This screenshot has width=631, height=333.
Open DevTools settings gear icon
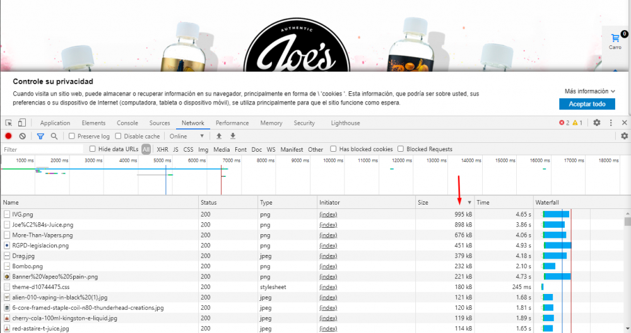click(x=596, y=123)
